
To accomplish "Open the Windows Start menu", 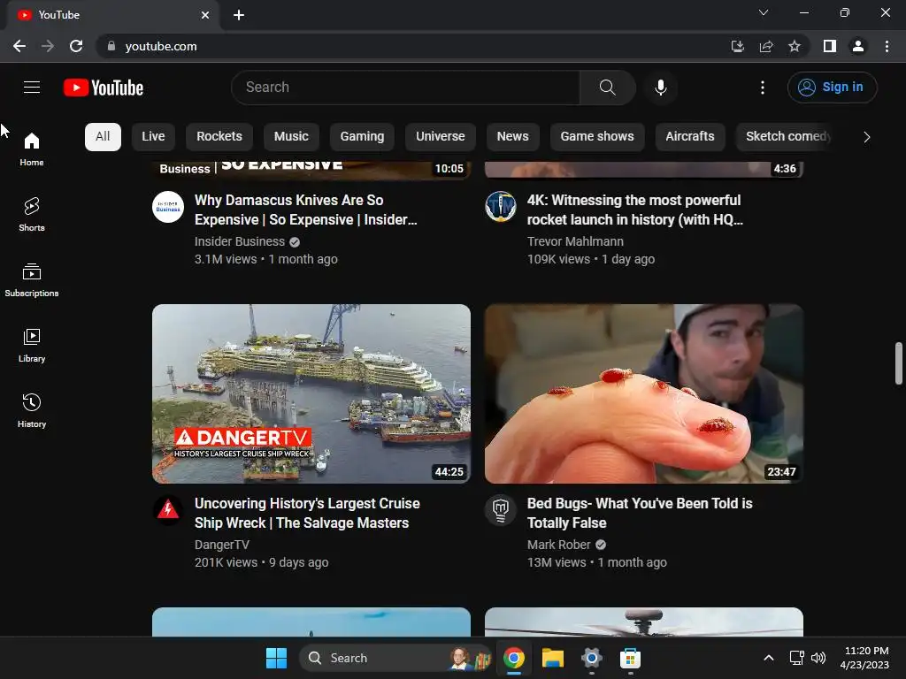I will pos(276,658).
